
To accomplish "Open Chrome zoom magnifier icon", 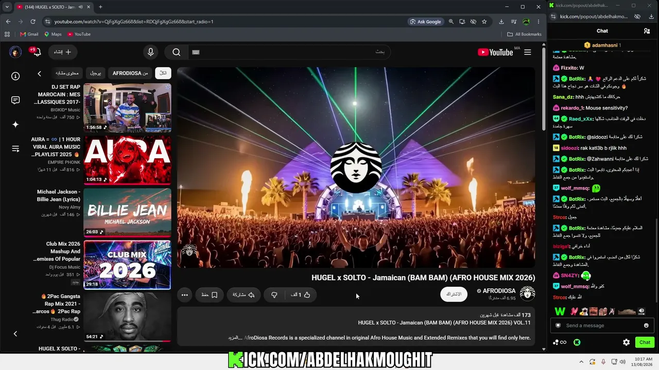I will (451, 22).
